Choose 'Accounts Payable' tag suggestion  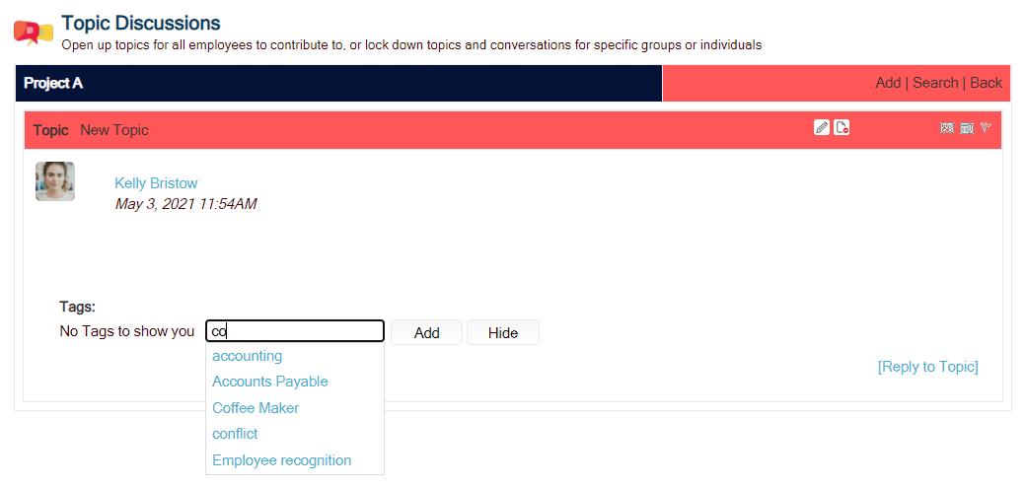coord(270,382)
